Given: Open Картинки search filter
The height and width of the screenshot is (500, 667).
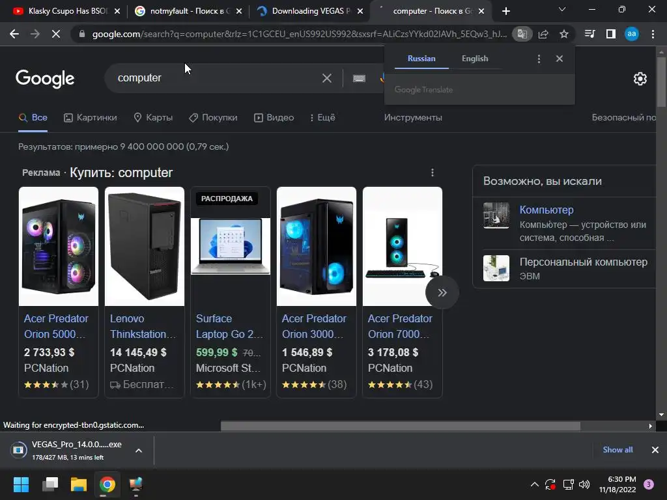Looking at the screenshot, I should point(90,118).
